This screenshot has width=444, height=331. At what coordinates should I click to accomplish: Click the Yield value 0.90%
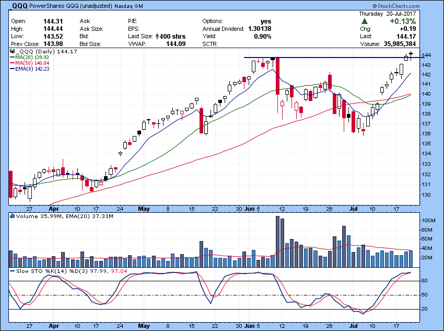(263, 37)
